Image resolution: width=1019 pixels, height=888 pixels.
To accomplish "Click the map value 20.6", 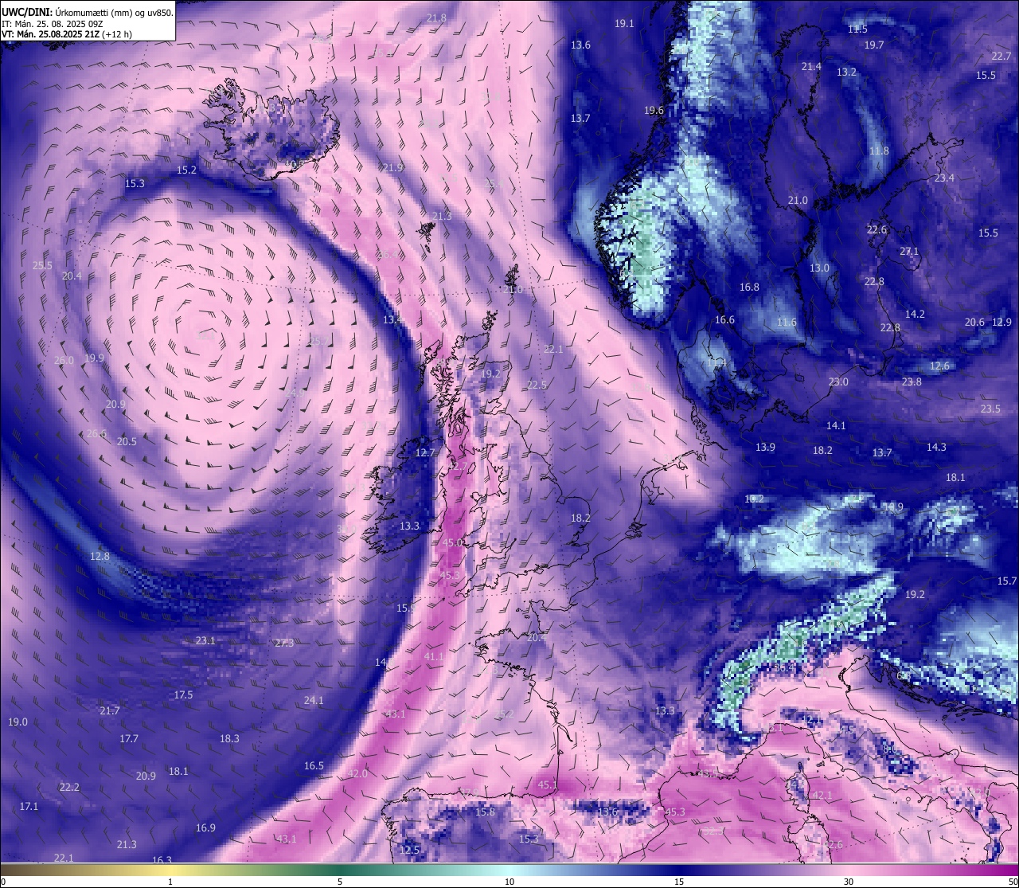I will (974, 323).
